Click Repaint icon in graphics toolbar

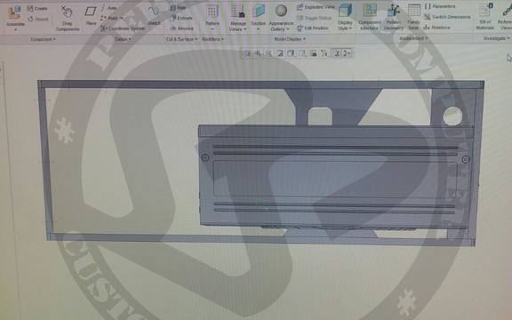(280, 53)
